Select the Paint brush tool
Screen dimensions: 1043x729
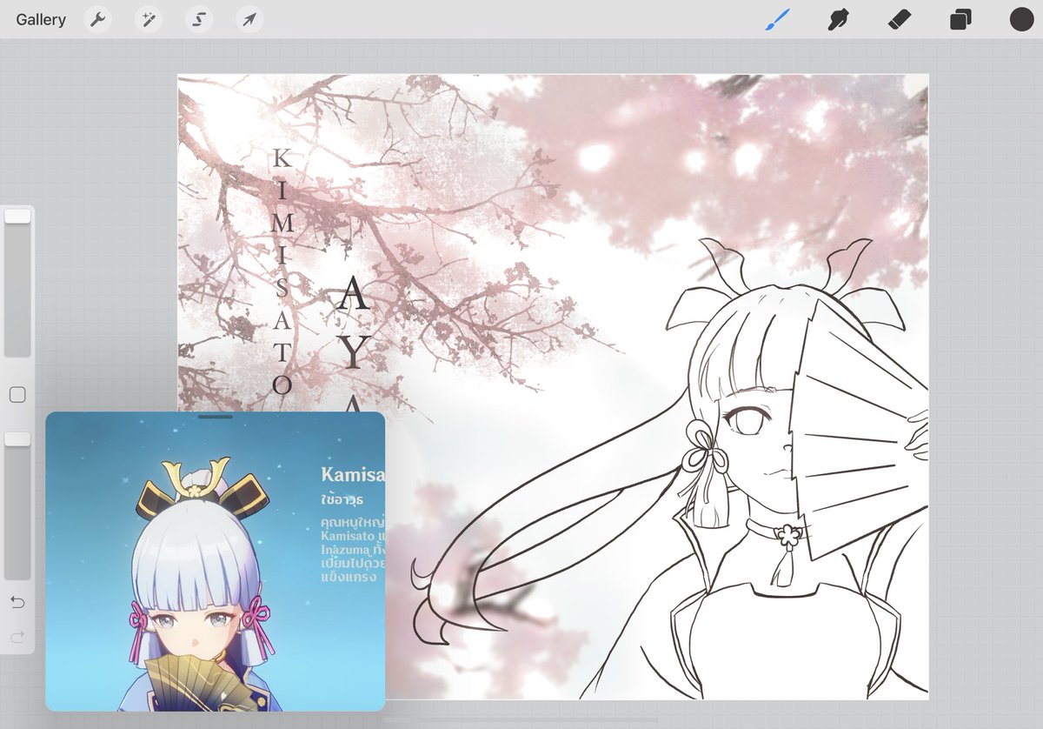click(778, 19)
